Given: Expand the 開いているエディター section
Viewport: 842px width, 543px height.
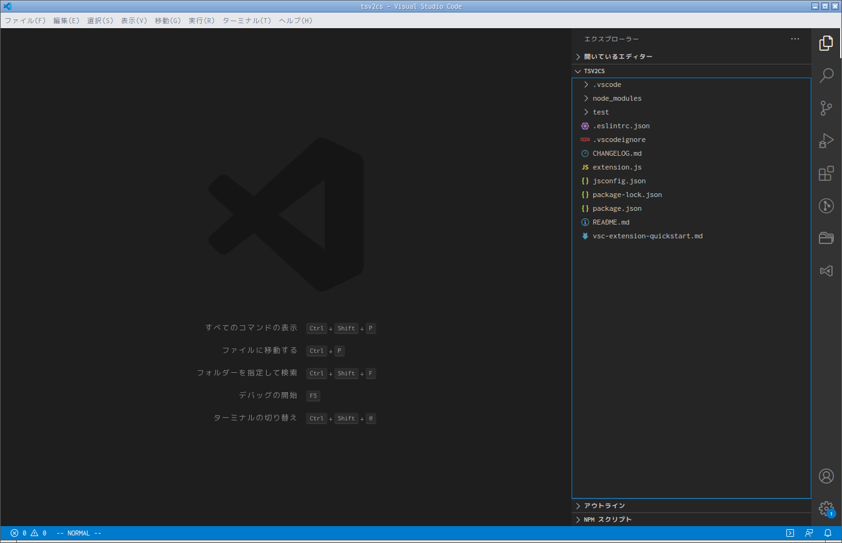Looking at the screenshot, I should (691, 56).
